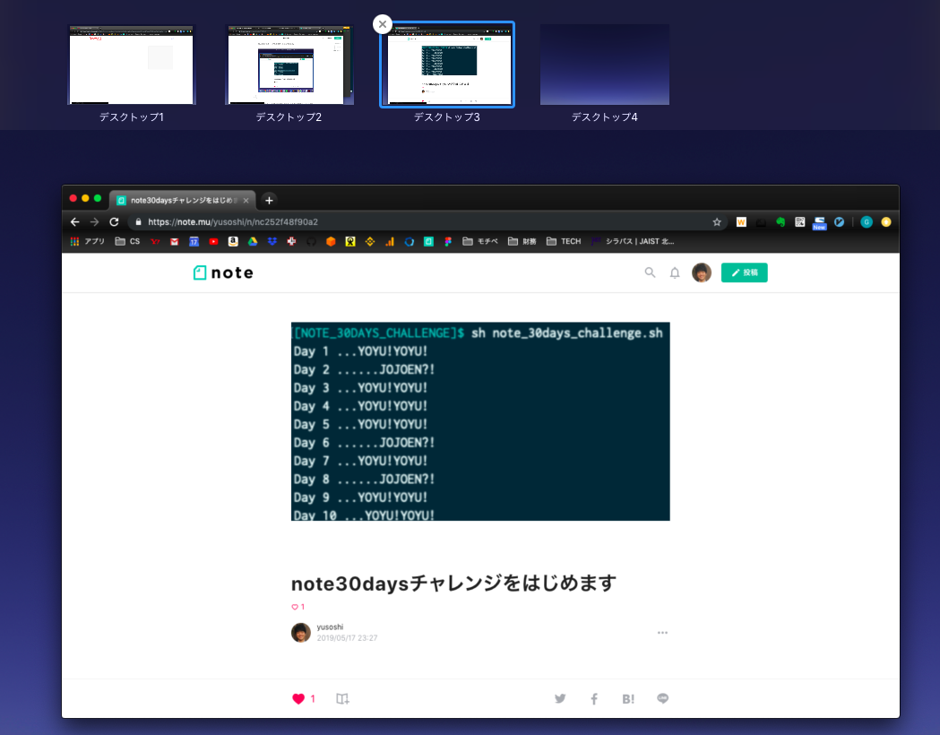Click the yusoshi avatar thumbnail
Image resolution: width=940 pixels, height=735 pixels.
301,632
